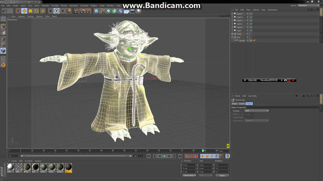The width and height of the screenshot is (323, 181).
Task: Open the Character menu
Action: point(84,6)
